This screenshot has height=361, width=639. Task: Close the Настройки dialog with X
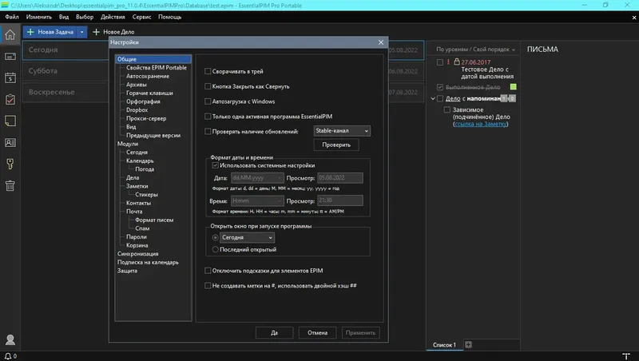click(381, 42)
